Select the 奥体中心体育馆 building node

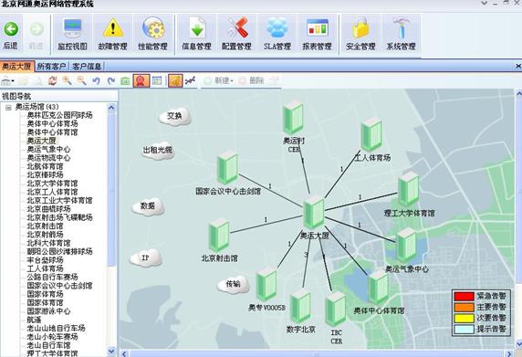click(x=379, y=287)
